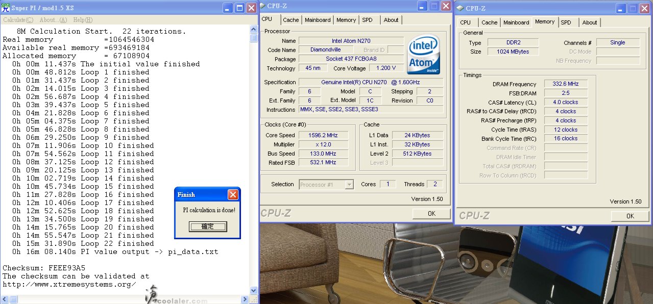This screenshot has width=653, height=304.
Task: Click the Bus Speed value '133.0 MHz'
Action: click(x=324, y=154)
